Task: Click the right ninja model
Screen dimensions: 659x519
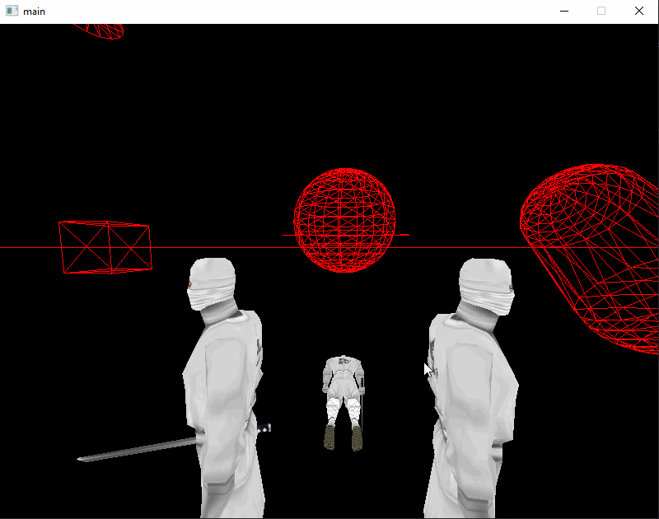Action: pos(473,389)
